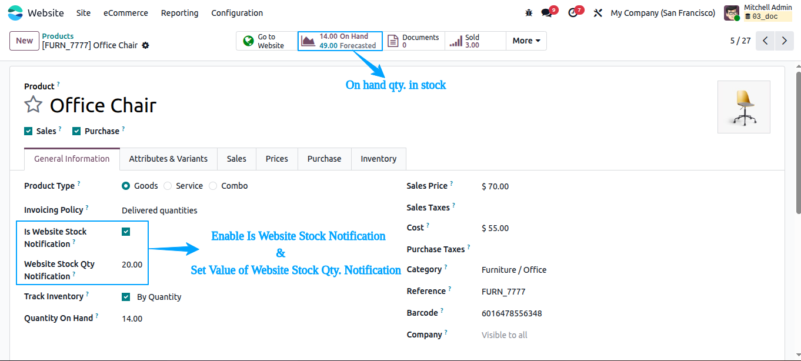Edit Cost field $ 55.00
The image size is (801, 361).
(x=495, y=228)
